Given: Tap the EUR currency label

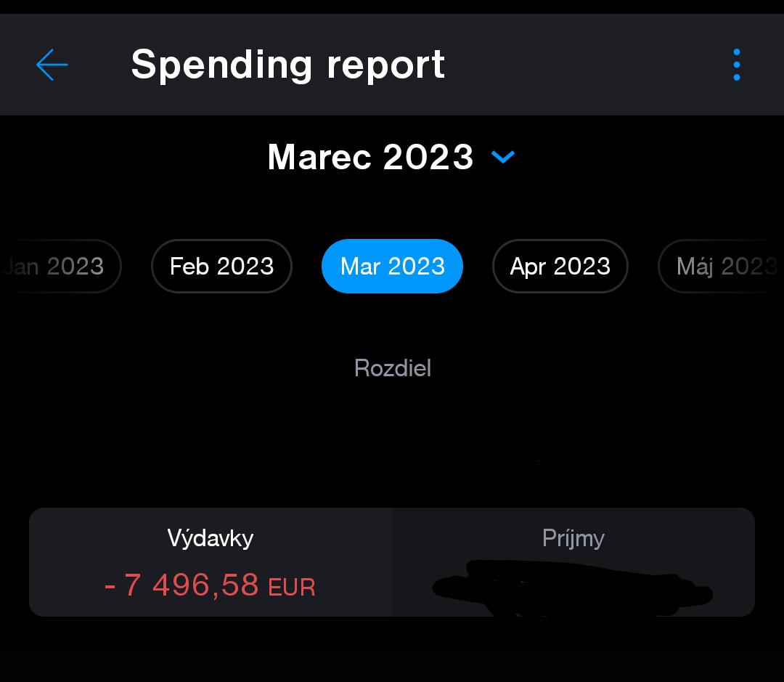Looking at the screenshot, I should pyautogui.click(x=292, y=587).
